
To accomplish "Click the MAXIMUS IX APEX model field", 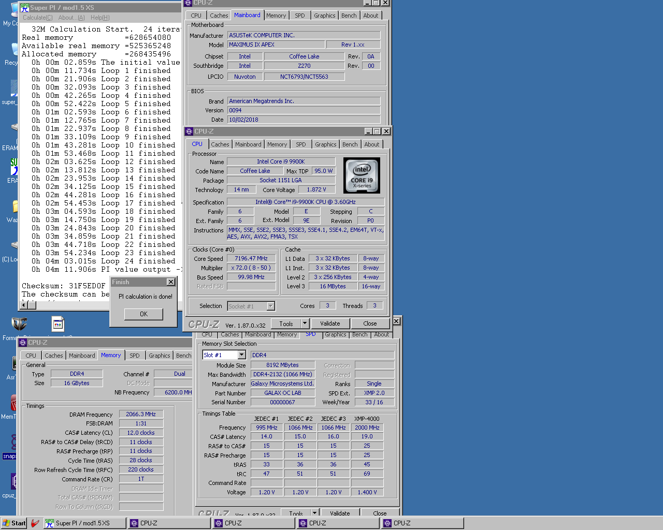I will pos(276,45).
